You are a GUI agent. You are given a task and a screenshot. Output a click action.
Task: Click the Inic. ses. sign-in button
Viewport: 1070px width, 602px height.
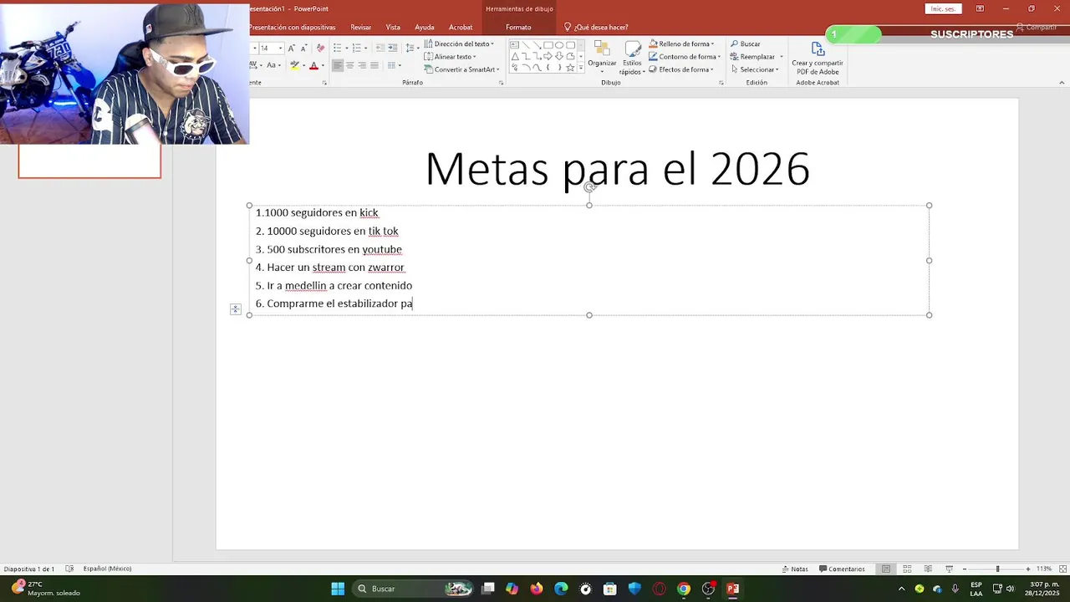943,8
